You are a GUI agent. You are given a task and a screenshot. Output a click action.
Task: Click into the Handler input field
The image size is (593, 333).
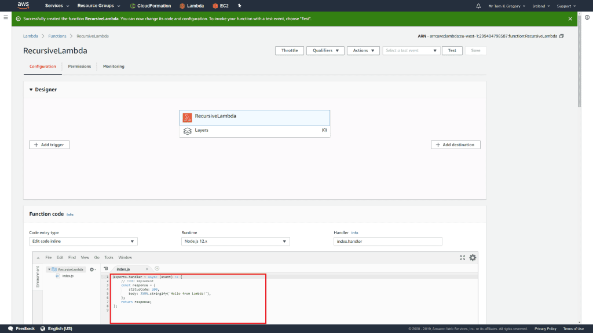pyautogui.click(x=387, y=242)
